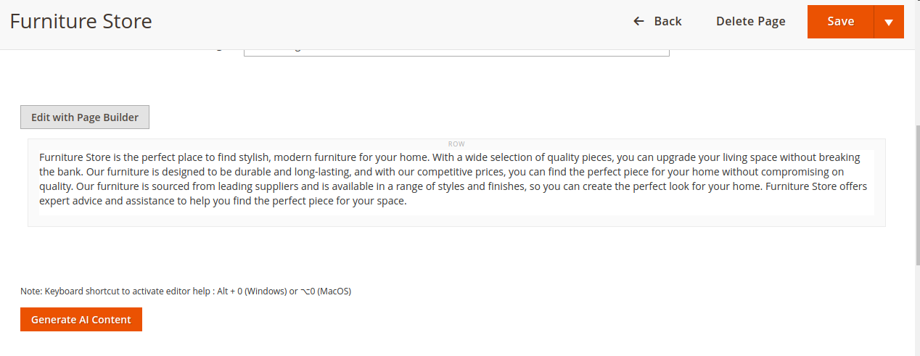Expand the Save options dropdown arrow
920x356 pixels.
click(x=889, y=22)
